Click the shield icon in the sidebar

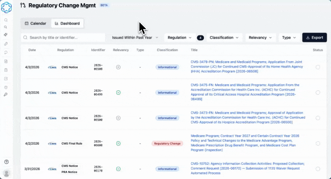point(6,87)
